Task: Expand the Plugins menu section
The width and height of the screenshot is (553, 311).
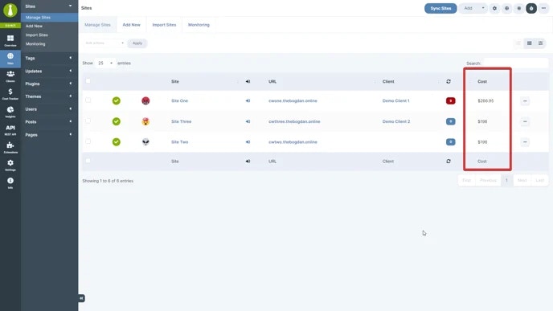Action: coord(49,84)
